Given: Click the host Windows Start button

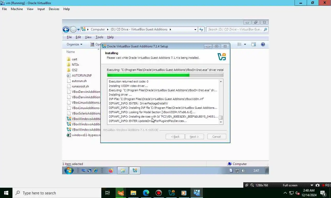Looking at the screenshot, I should tap(6, 193).
